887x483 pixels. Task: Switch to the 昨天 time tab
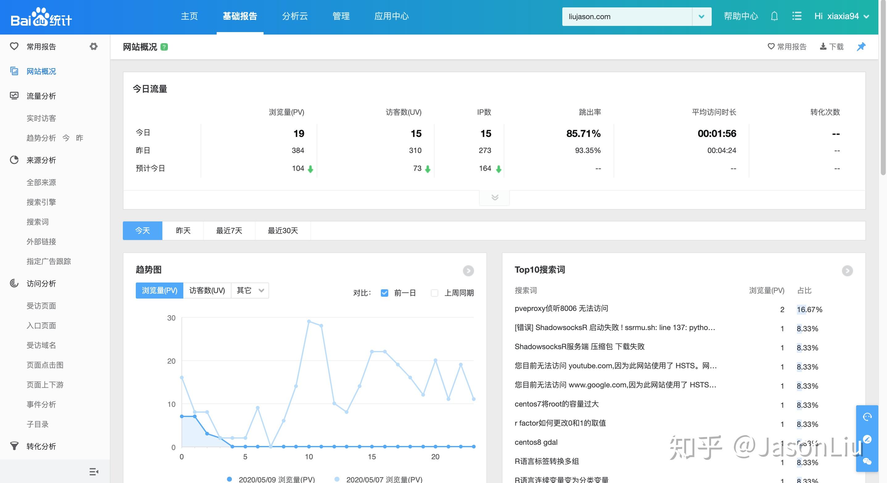(x=183, y=230)
